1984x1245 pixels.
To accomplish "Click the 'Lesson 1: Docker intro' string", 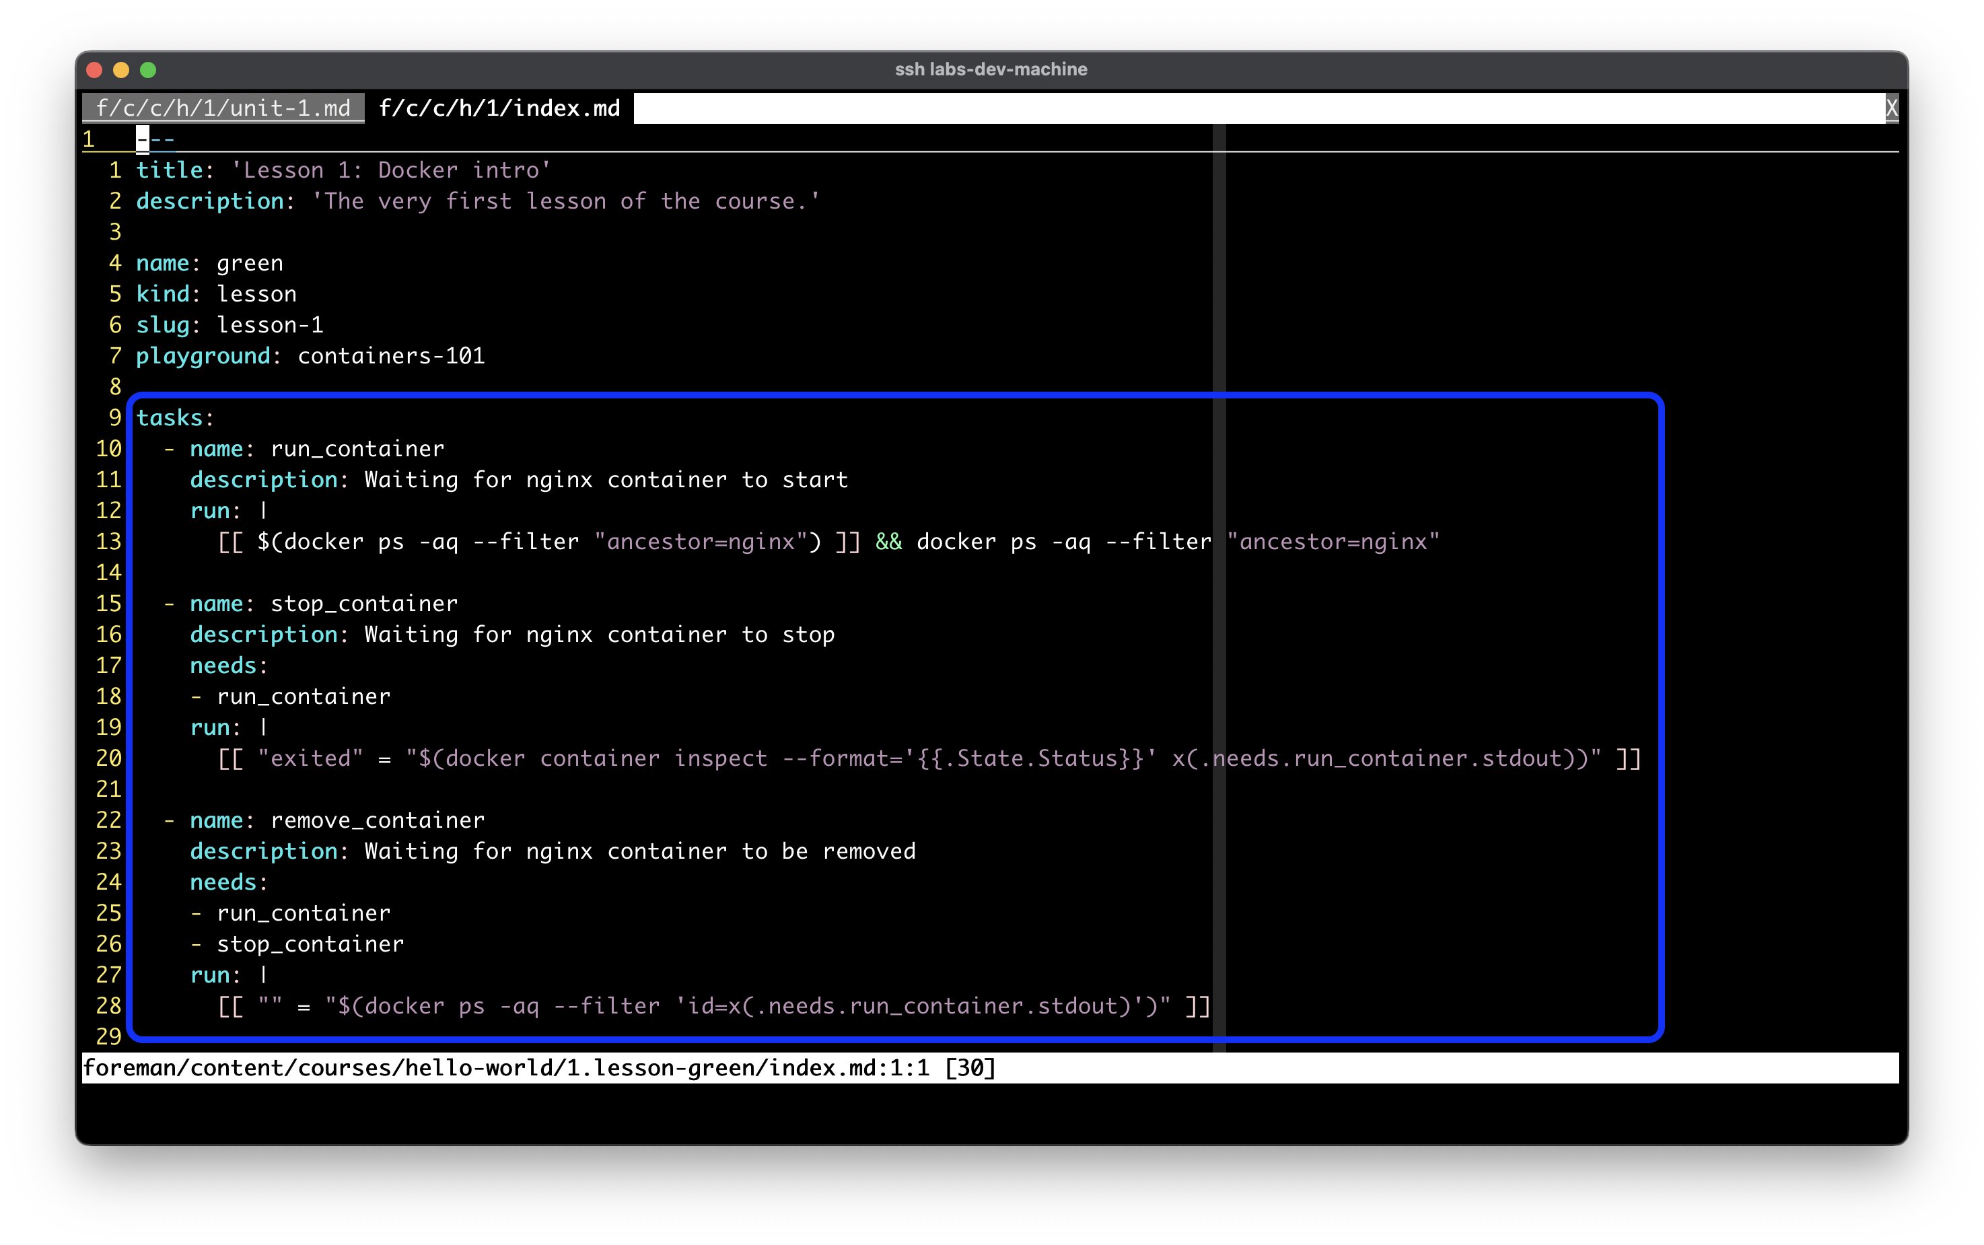I will (x=391, y=170).
